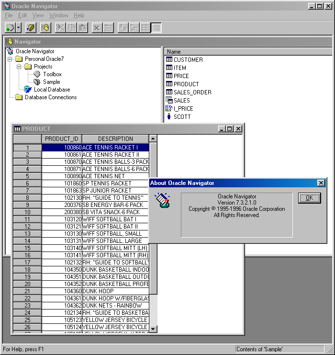Click the DESCRIPTION column header
Viewport: 335px width, 355px height.
[x=115, y=139]
